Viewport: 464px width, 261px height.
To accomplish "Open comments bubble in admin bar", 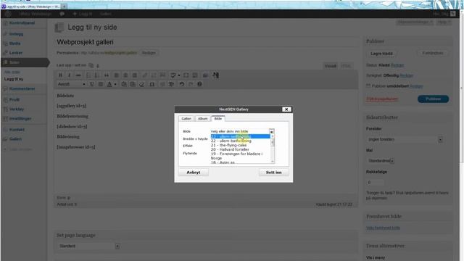I will (x=62, y=14).
